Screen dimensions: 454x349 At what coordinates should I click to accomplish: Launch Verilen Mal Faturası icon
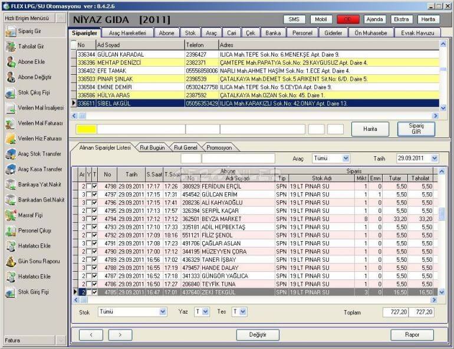[x=11, y=123]
